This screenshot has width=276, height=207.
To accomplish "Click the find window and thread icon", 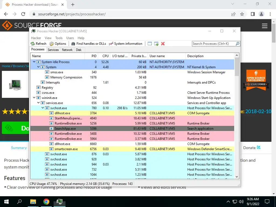I will click(x=156, y=44).
